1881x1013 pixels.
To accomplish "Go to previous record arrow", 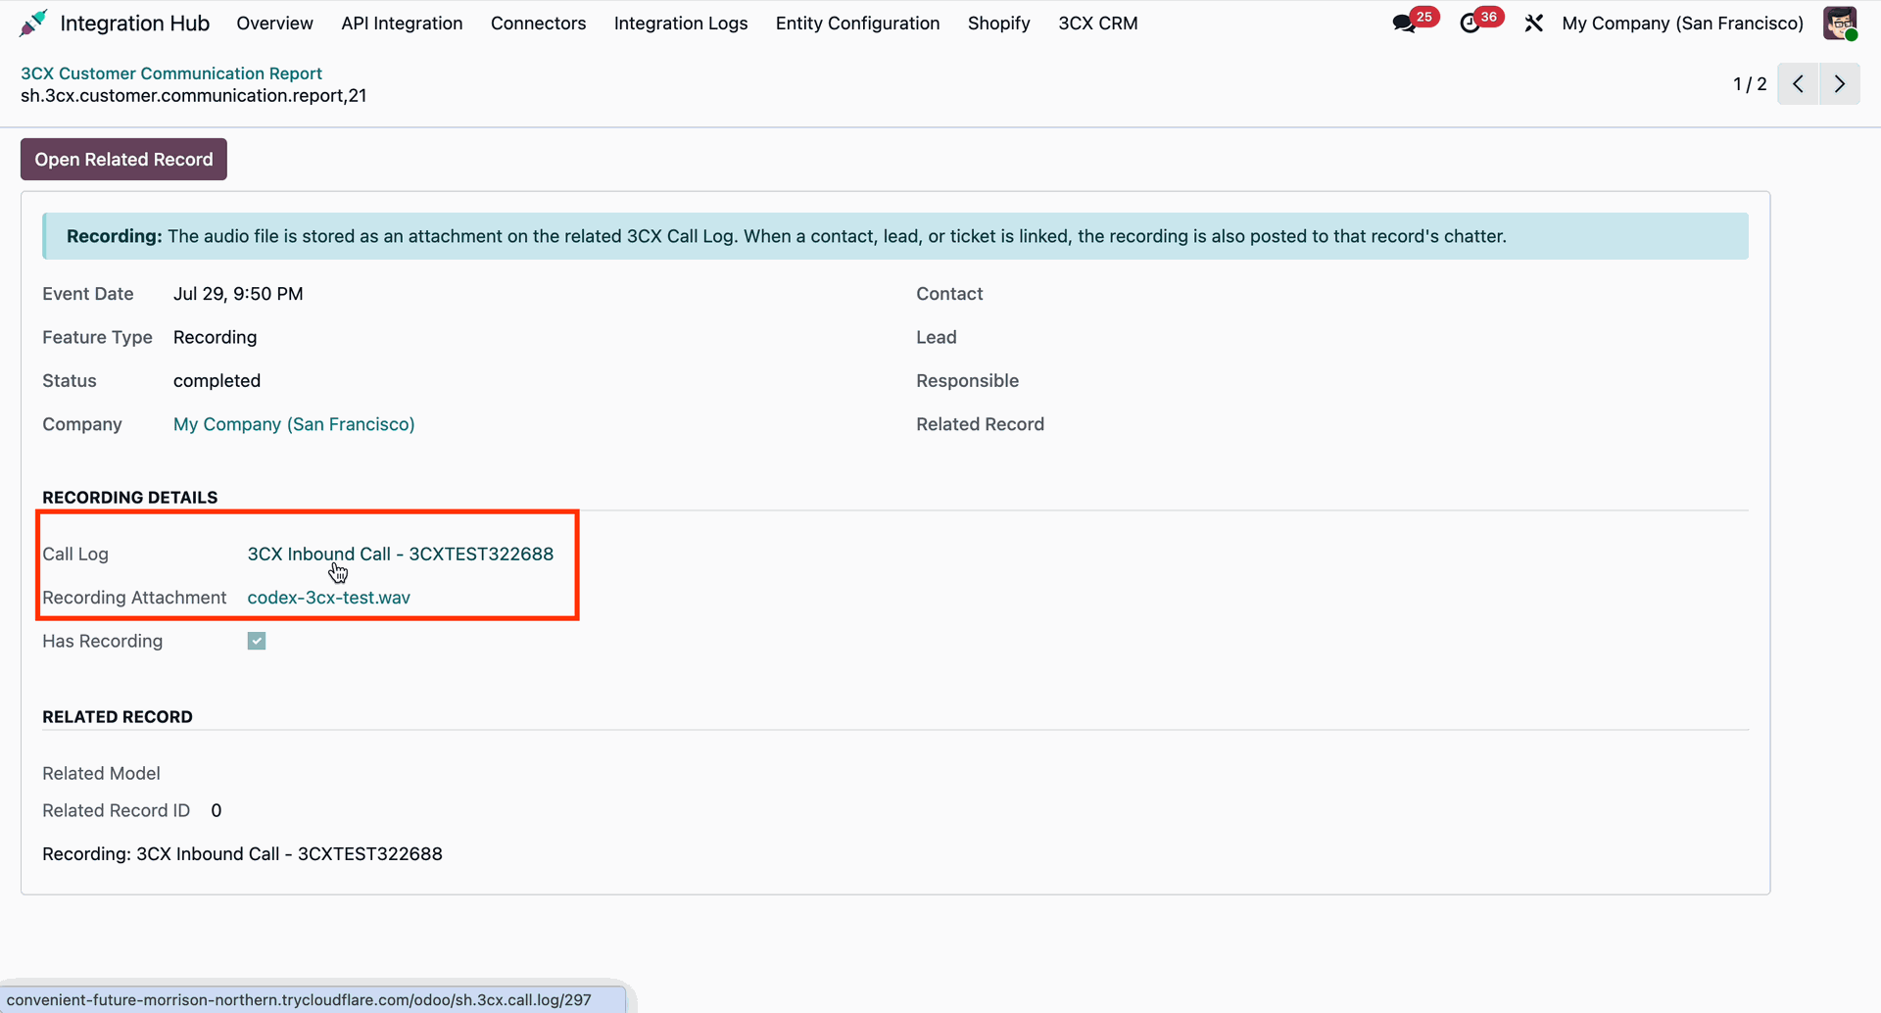I will (x=1798, y=84).
